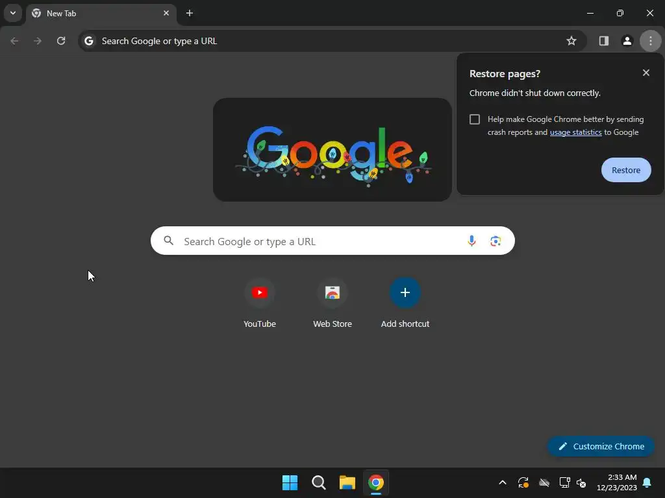Screen dimensions: 665x498
Task: Bookmark this tab with star icon
Action: (x=571, y=41)
